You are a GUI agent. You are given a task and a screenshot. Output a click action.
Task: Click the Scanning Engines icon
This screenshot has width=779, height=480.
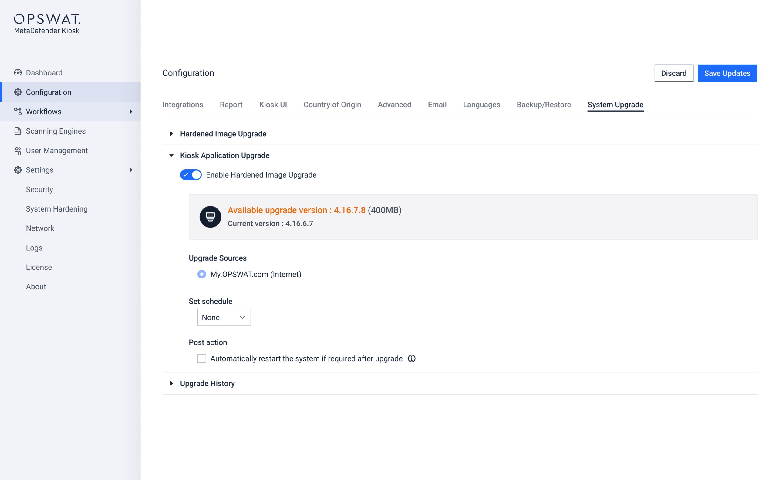point(18,131)
